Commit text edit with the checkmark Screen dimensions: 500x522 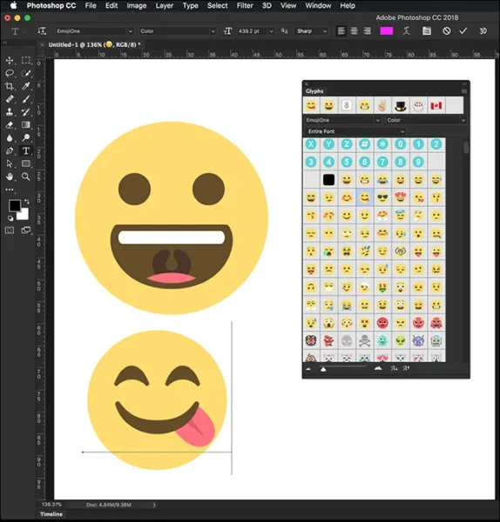[x=463, y=31]
